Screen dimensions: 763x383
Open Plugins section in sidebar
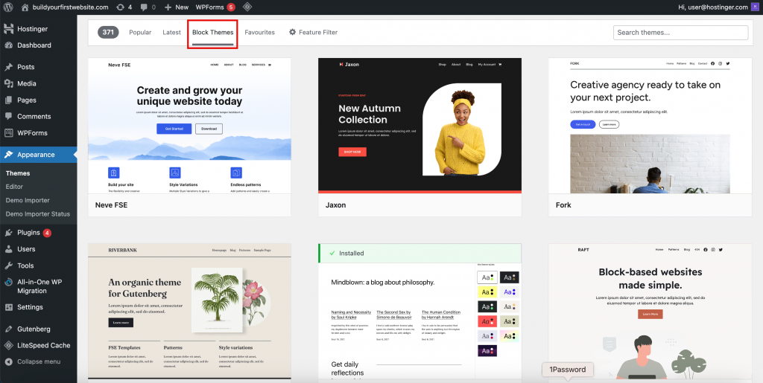(28, 233)
